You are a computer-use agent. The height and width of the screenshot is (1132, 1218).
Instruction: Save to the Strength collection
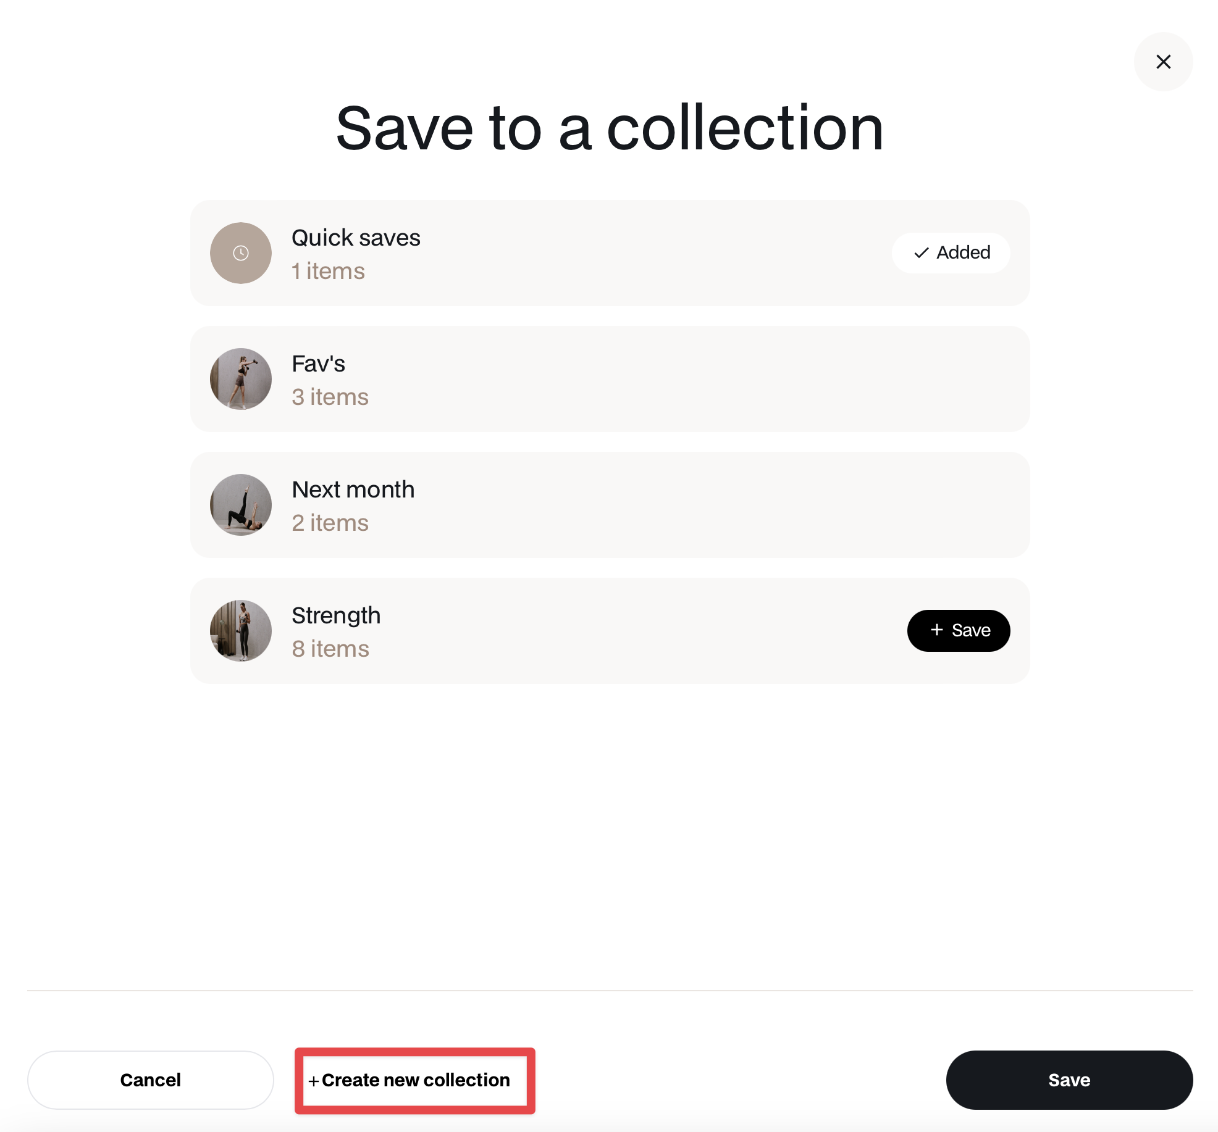(959, 631)
